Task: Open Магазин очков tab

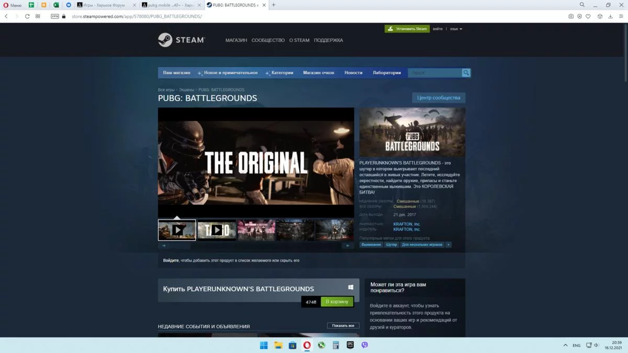Action: pos(318,73)
